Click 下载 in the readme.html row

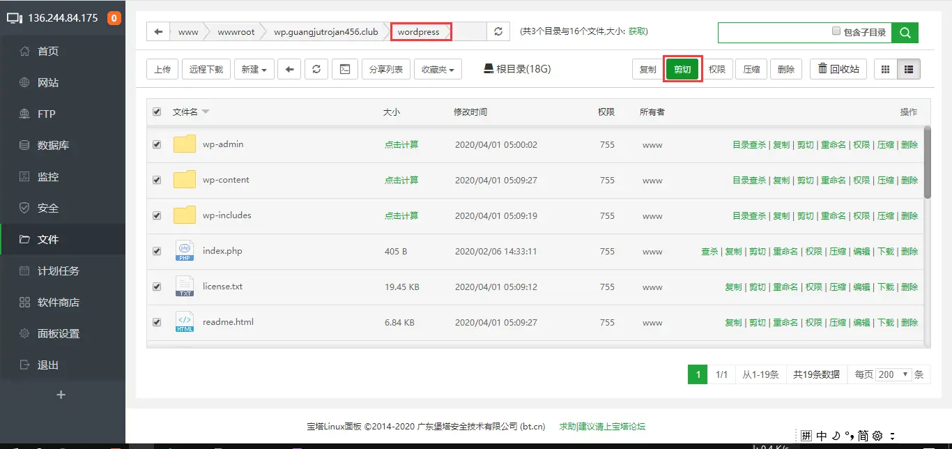(886, 322)
